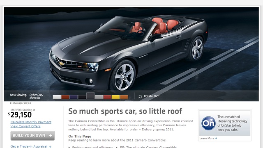Pick the red color swatch
This screenshot has width=263, height=148.
click(x=107, y=97)
